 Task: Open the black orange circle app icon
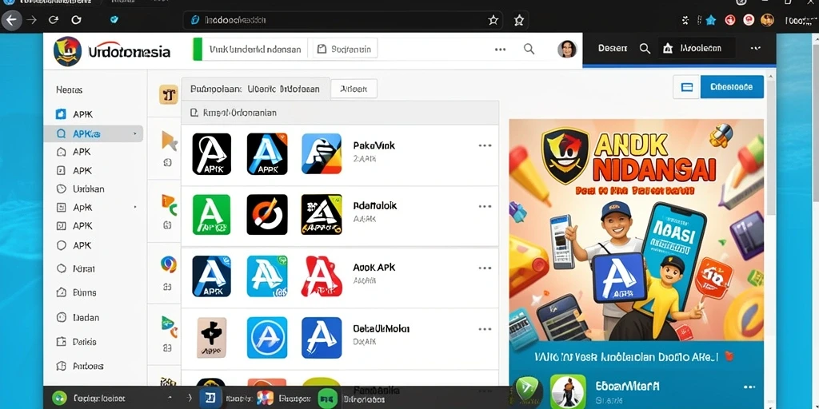click(x=267, y=214)
